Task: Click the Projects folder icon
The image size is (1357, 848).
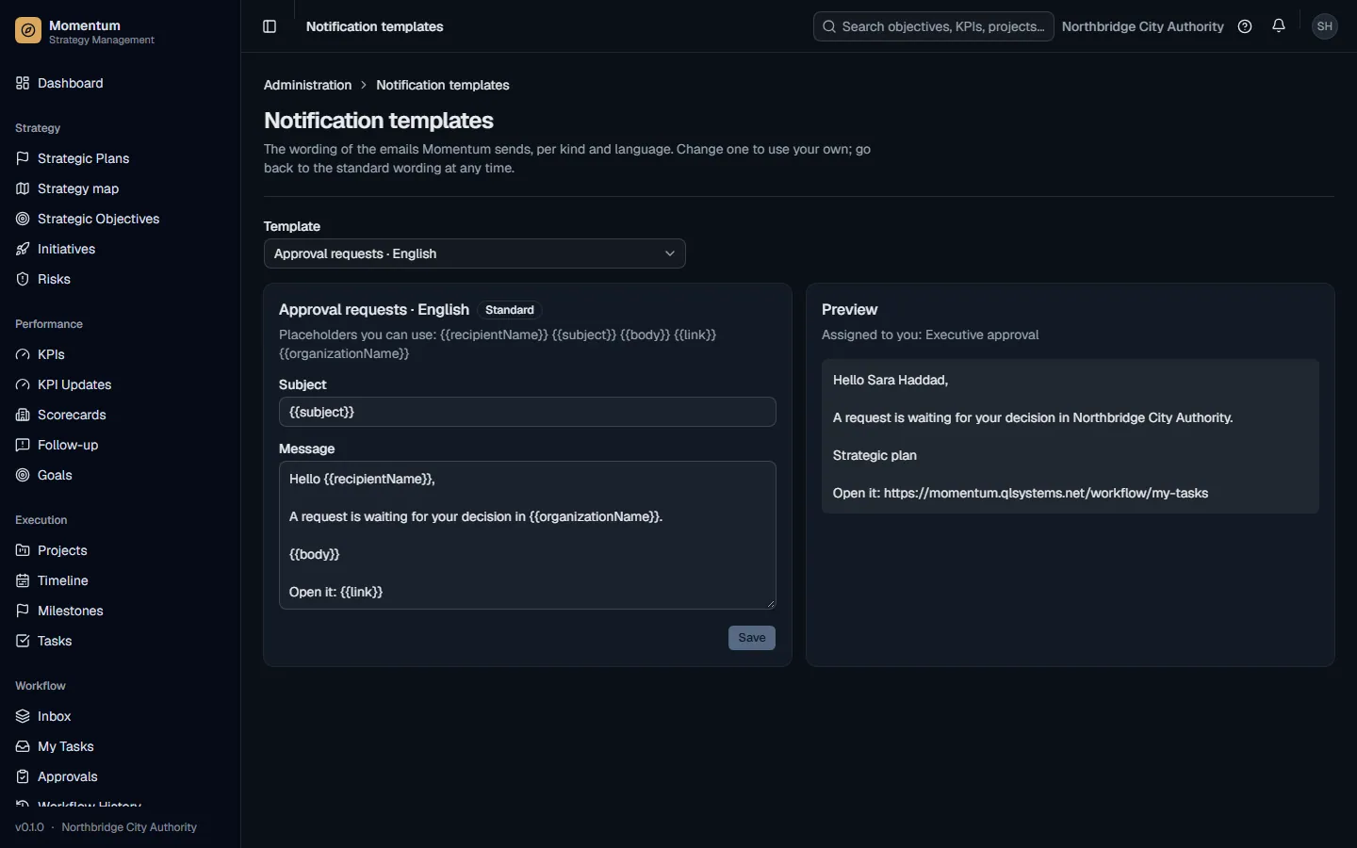Action: click(23, 550)
